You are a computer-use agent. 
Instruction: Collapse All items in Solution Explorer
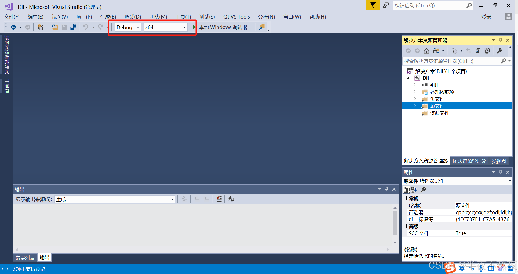[x=478, y=50]
